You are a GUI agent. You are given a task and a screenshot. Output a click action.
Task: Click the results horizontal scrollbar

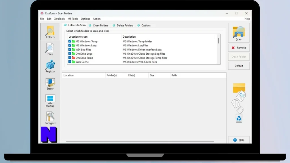pos(140,142)
